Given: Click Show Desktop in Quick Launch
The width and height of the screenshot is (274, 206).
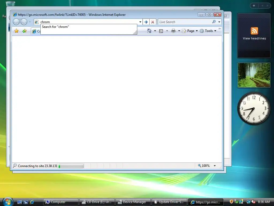Looking at the screenshot, I should tap(19, 202).
